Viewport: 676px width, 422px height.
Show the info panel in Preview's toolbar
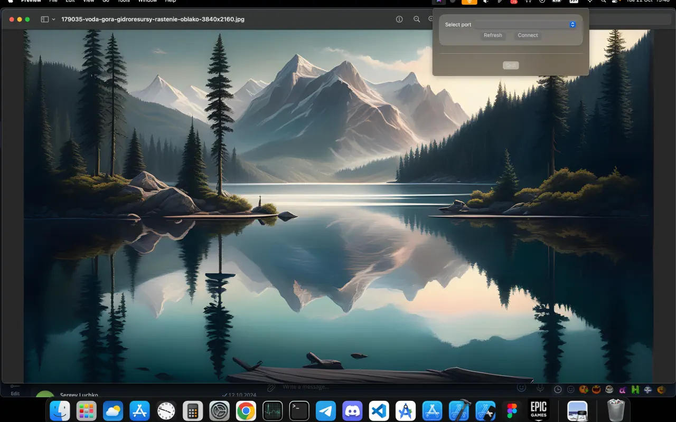coord(399,19)
